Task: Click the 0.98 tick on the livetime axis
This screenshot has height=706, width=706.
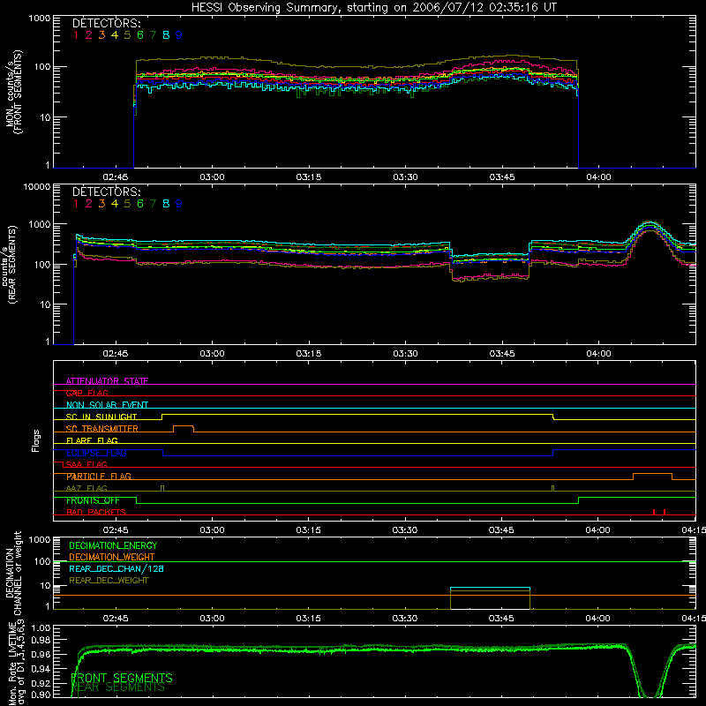Action: pyautogui.click(x=41, y=641)
